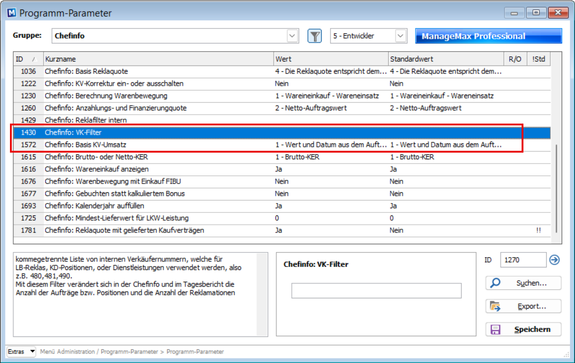Screen dimensions: 575x363
Task: Click the ManageMax M logo in title bar
Action: 11,13
